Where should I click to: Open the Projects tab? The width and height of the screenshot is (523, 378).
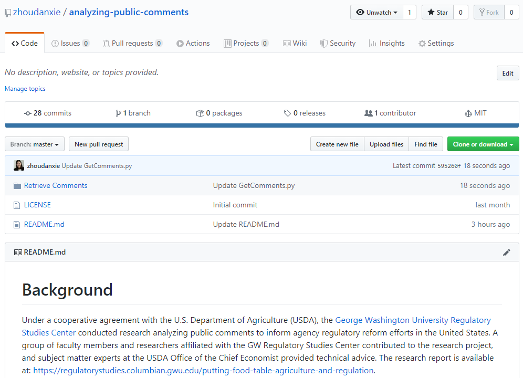tap(246, 44)
